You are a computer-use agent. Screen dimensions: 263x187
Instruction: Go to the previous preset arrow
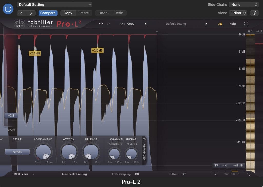[x=146, y=24]
